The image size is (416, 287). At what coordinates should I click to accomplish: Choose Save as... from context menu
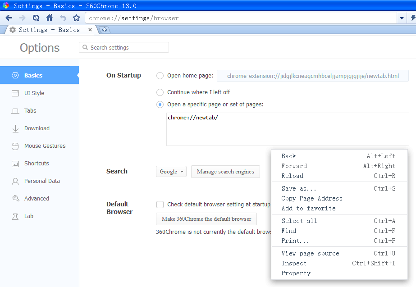[339, 189]
